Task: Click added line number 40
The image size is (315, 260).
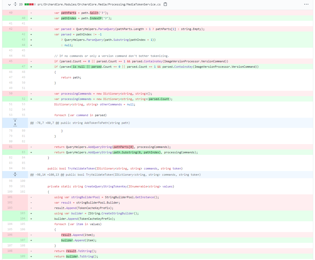Action: 23,18
